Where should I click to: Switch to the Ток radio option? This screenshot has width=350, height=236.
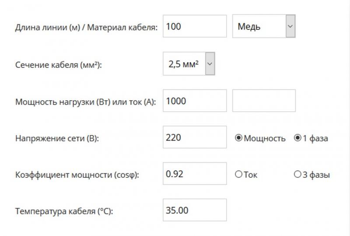tap(239, 175)
